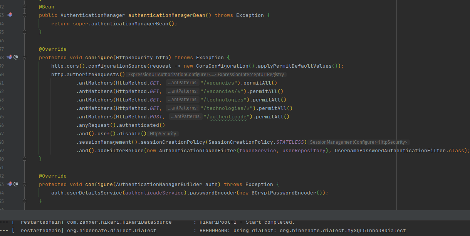Viewport: 470px width, 236px height.
Task: Click the HttpSecurity inlay hint after disable()
Action: click(x=163, y=134)
